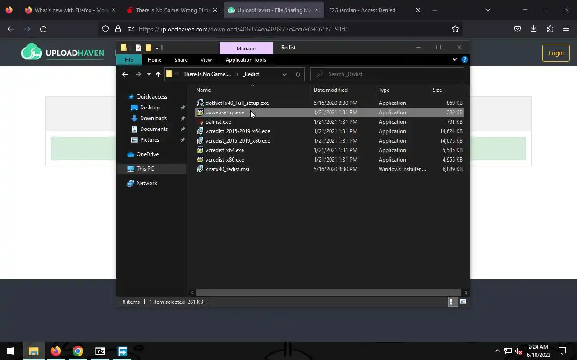577x360 pixels.
Task: Go back in File Explorer
Action: pos(125,74)
